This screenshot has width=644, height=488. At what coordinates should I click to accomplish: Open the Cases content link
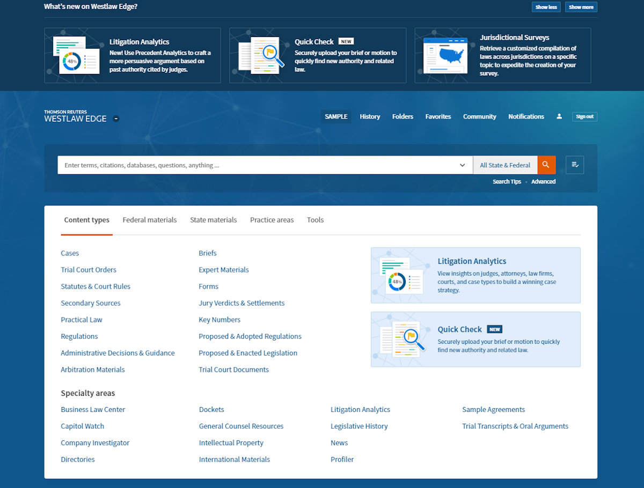tap(70, 253)
